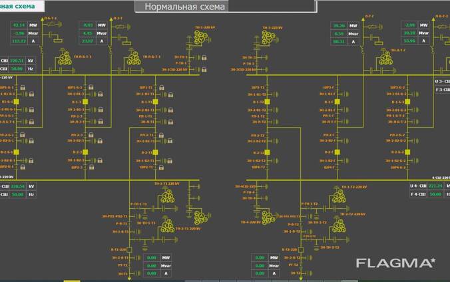Click the U 3-СШ reading box
Image resolution: width=450 pixels, height=282 pixels.
443,81
